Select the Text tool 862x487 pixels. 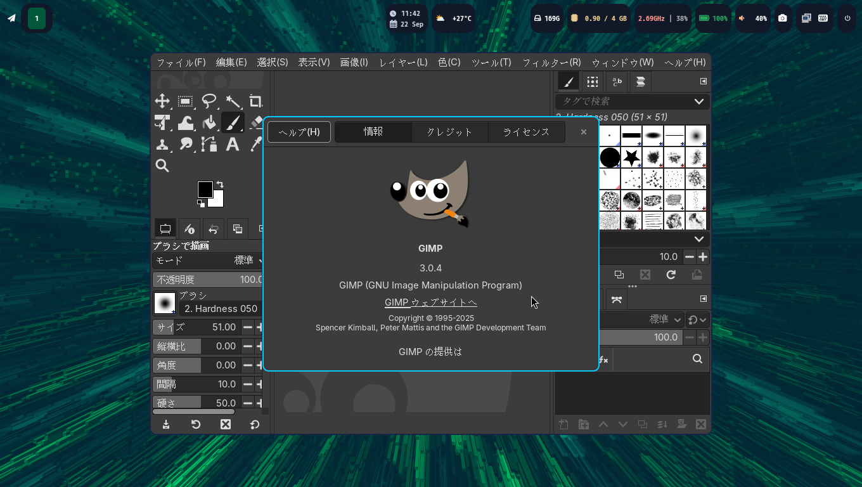[x=233, y=144]
